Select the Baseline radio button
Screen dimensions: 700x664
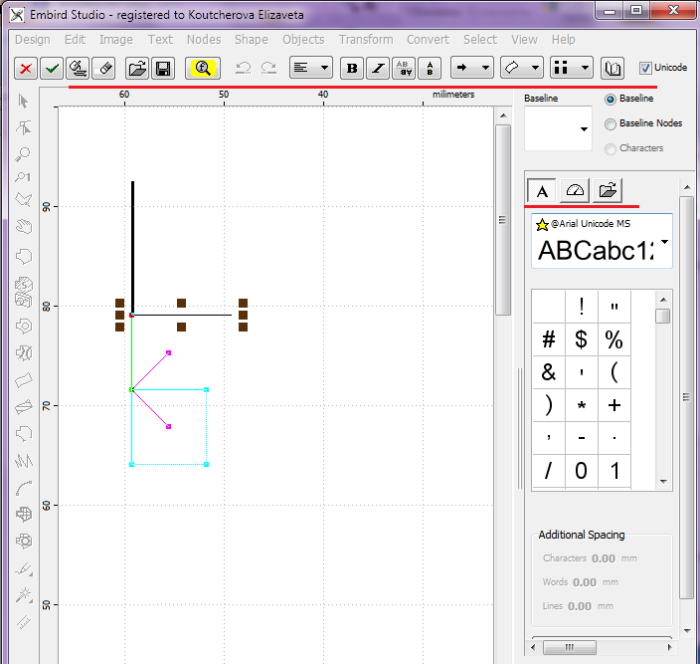tap(612, 100)
